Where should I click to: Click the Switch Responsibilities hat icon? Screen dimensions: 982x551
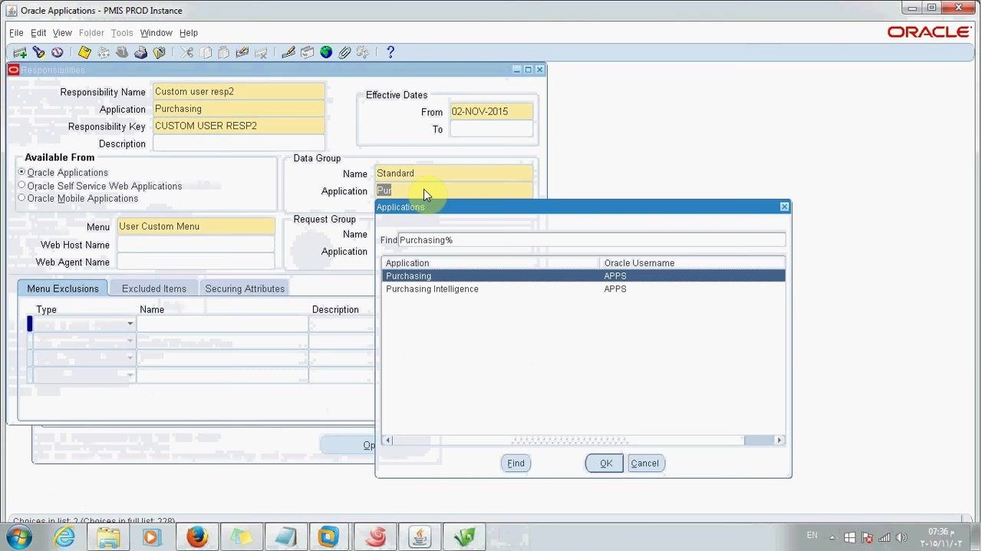(x=122, y=52)
